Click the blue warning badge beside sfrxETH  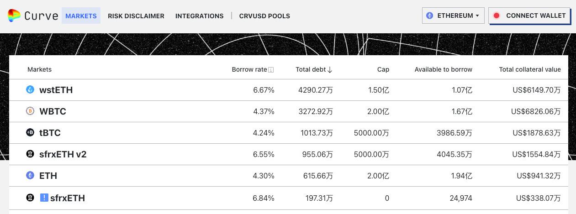44,198
